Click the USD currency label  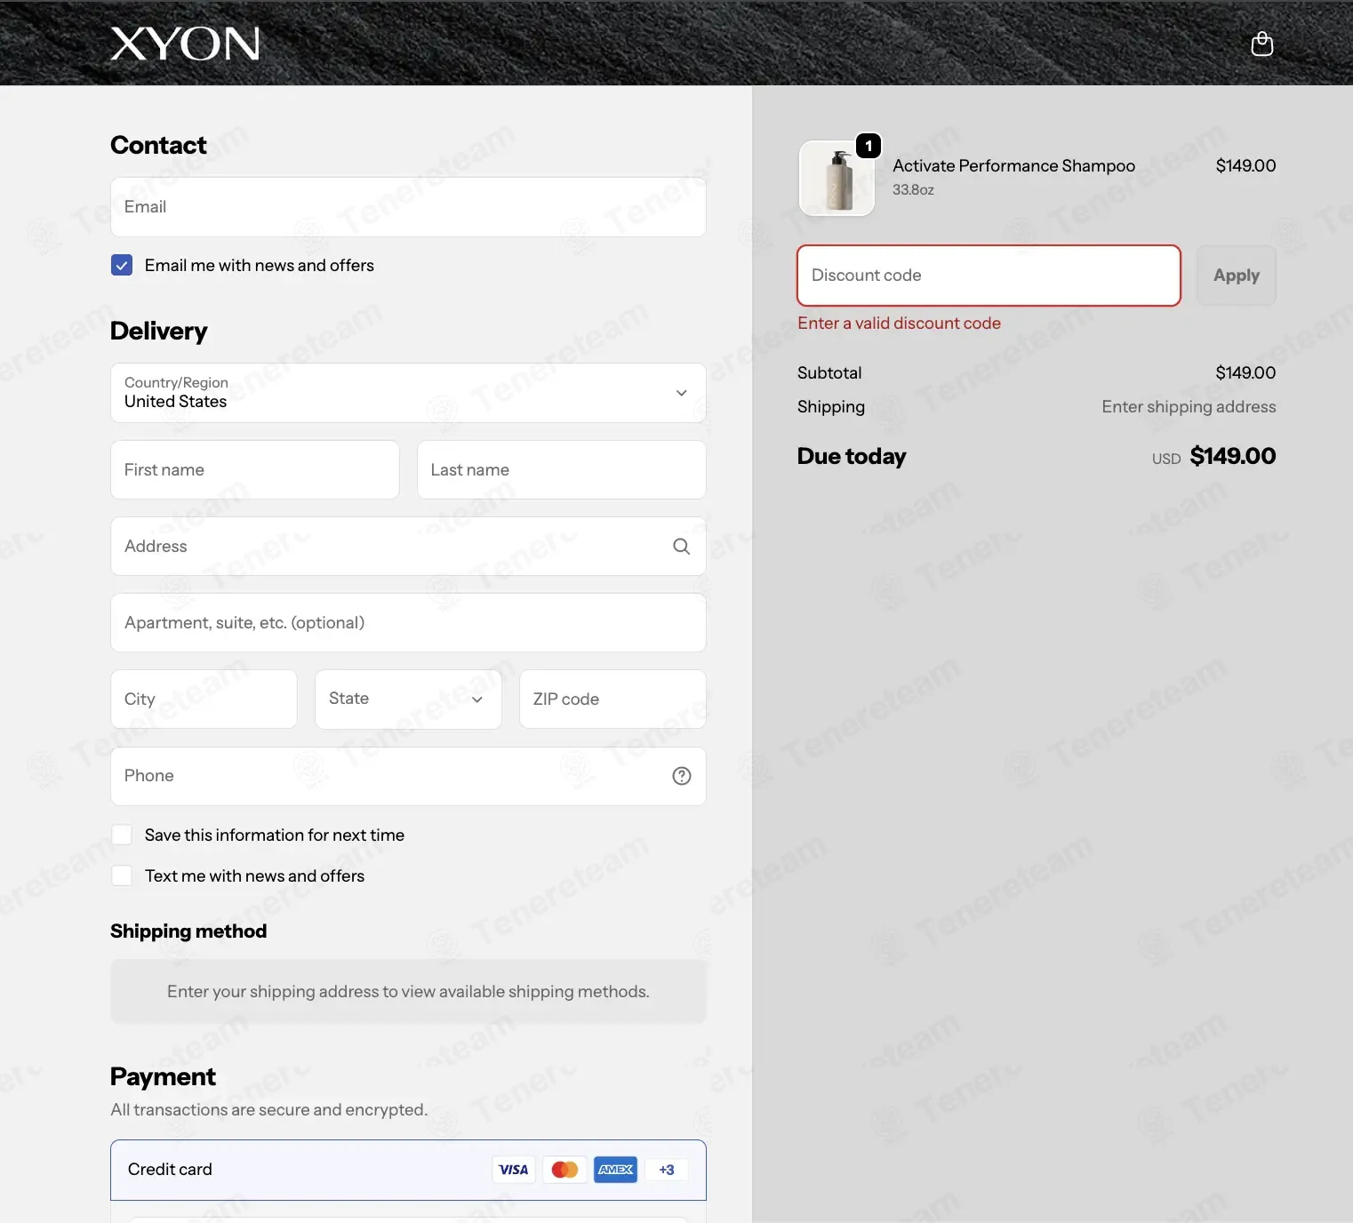[1166, 459]
